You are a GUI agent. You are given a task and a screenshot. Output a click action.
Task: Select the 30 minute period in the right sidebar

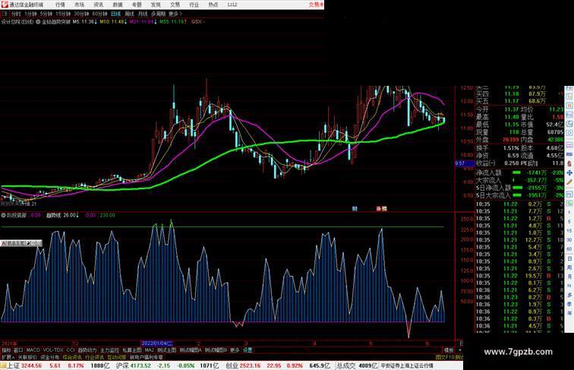coord(569,240)
